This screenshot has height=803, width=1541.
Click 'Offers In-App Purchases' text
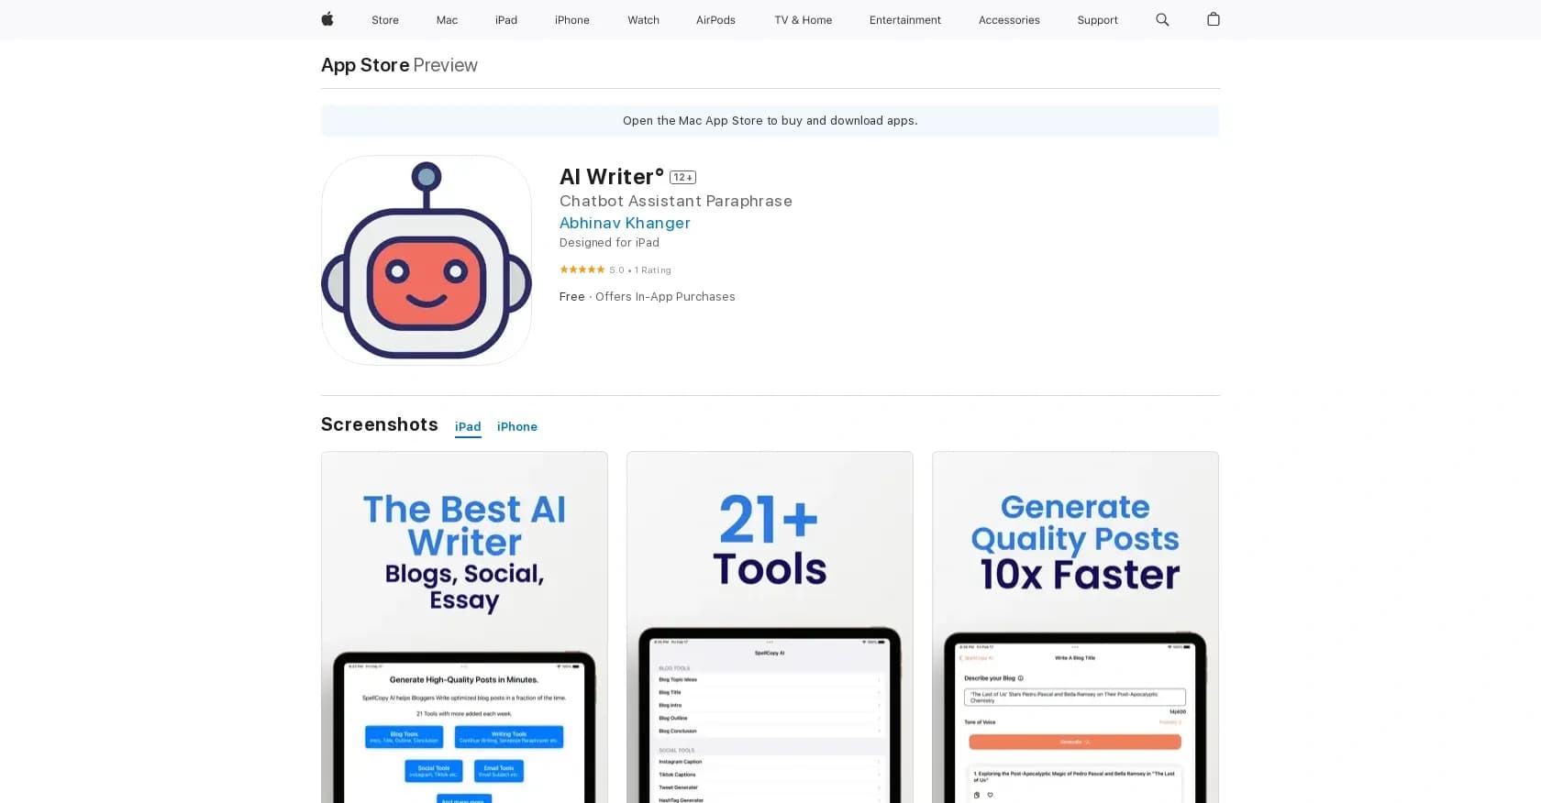665,297
